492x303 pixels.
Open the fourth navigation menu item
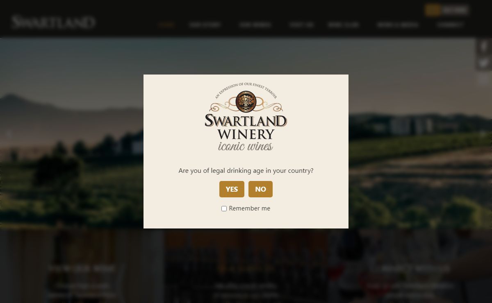(x=301, y=25)
